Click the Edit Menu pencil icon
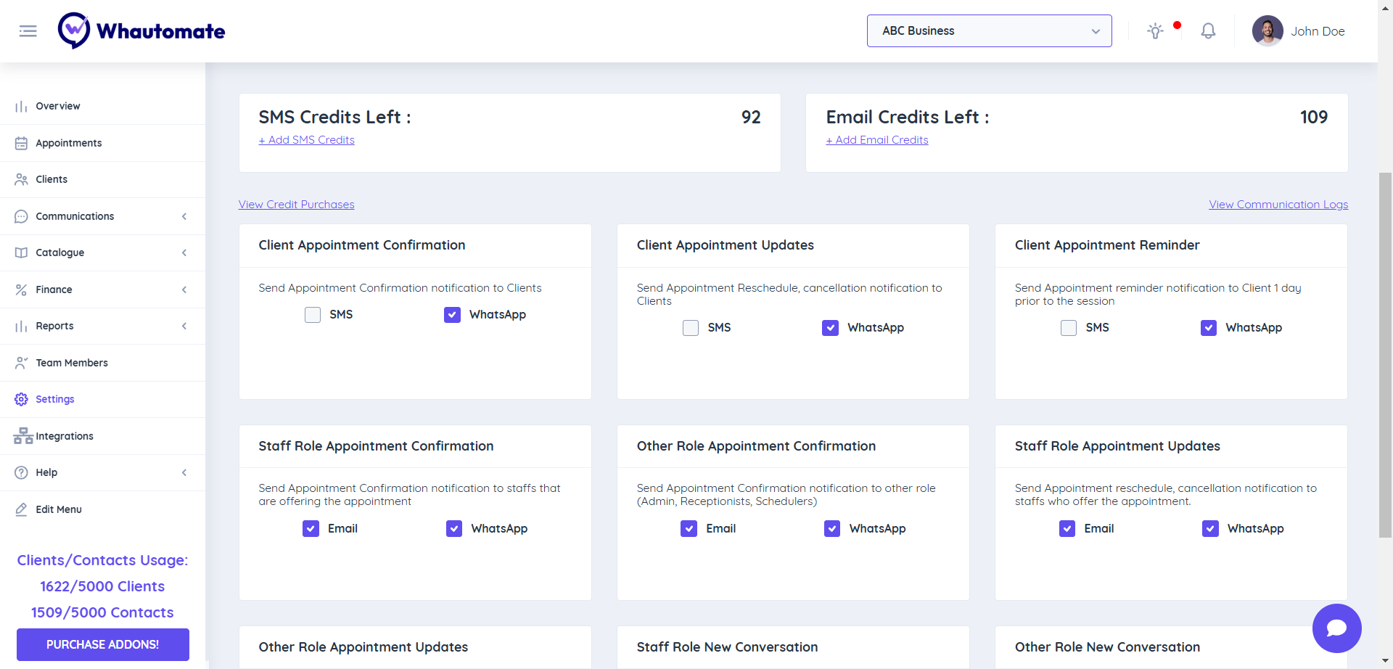 [21, 509]
